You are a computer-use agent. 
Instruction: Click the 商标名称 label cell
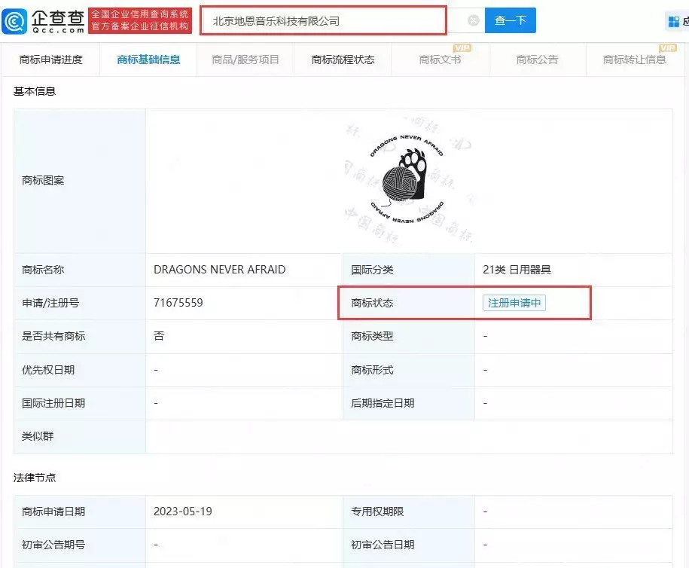pos(80,270)
